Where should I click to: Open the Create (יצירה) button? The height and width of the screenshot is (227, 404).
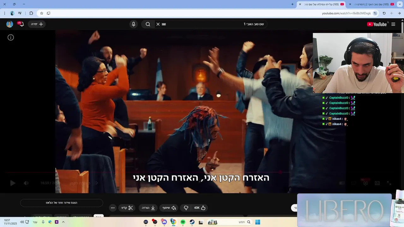coord(37,24)
